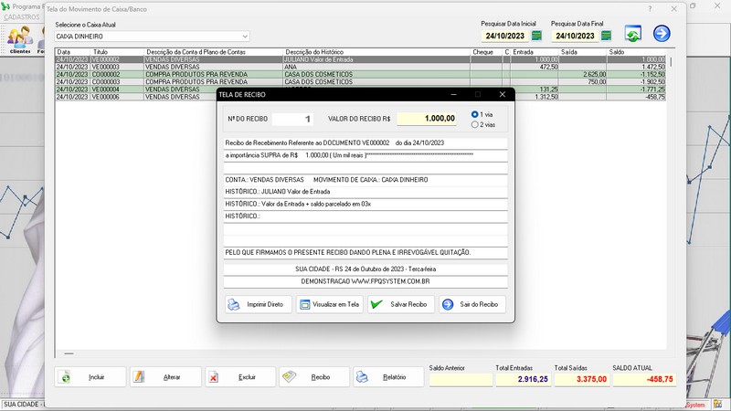Image resolution: width=731 pixels, height=411 pixels.
Task: Click the Alterar button label
Action: [172, 377]
